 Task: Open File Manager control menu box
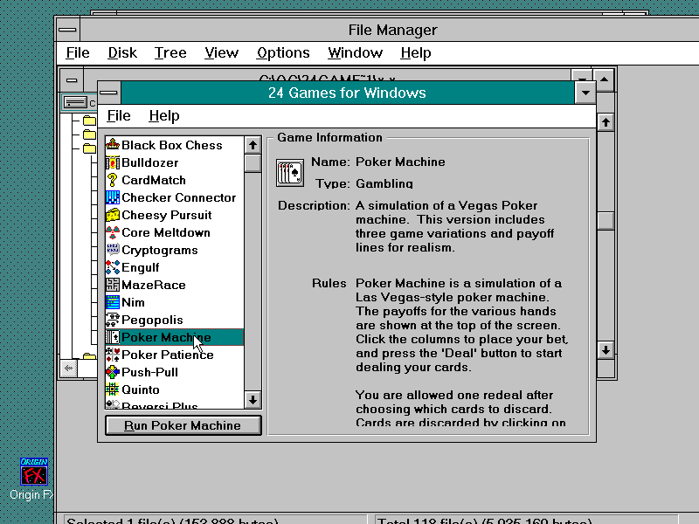tap(68, 30)
